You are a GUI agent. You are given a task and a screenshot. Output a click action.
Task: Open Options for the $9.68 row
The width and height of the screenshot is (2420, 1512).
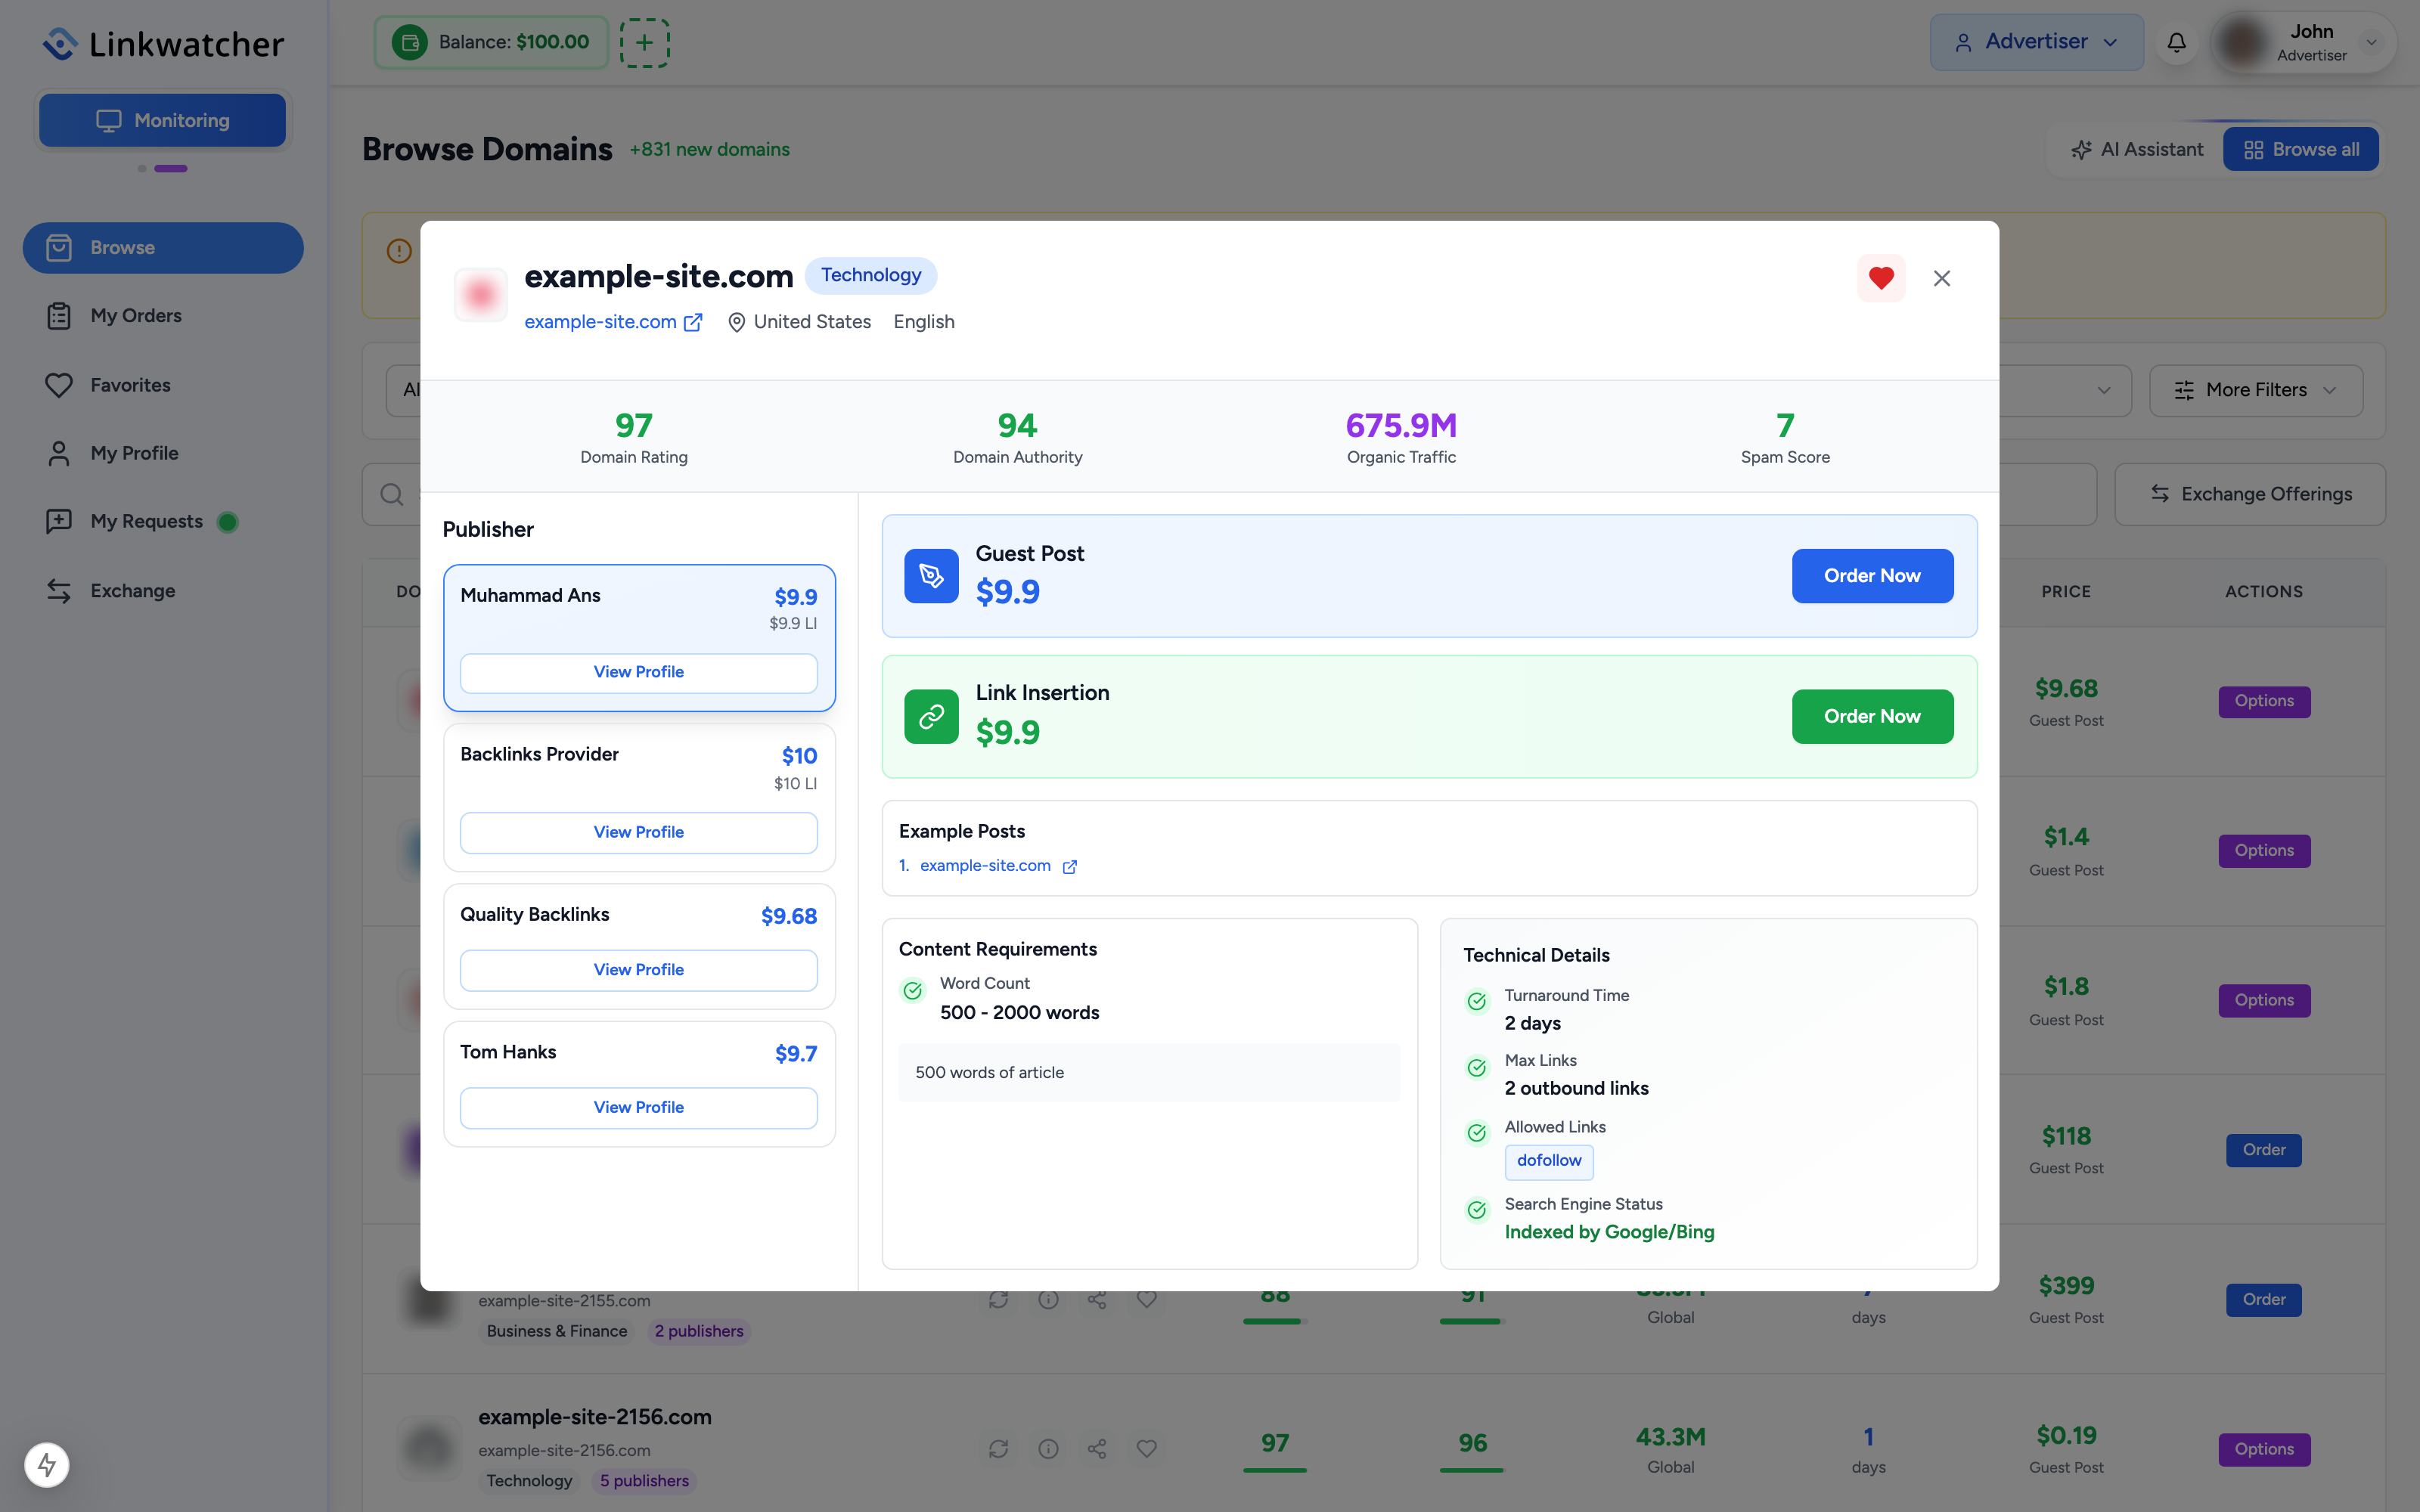pos(2264,701)
